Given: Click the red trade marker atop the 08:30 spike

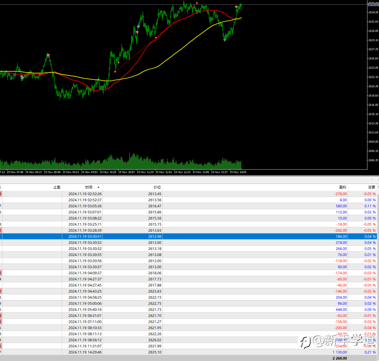Looking at the screenshot, I should click(48, 55).
